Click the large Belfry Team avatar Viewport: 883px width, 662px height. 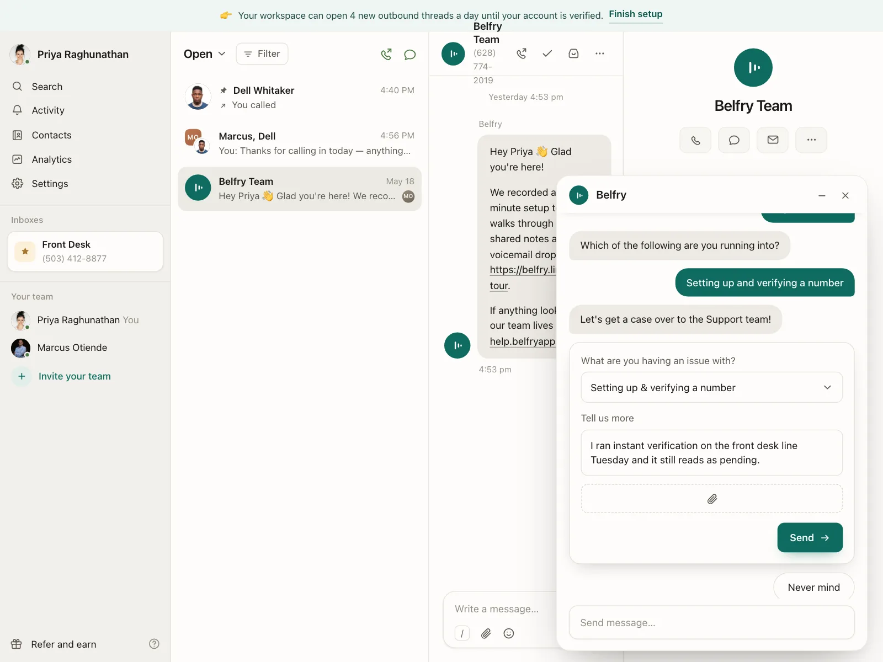pos(753,67)
